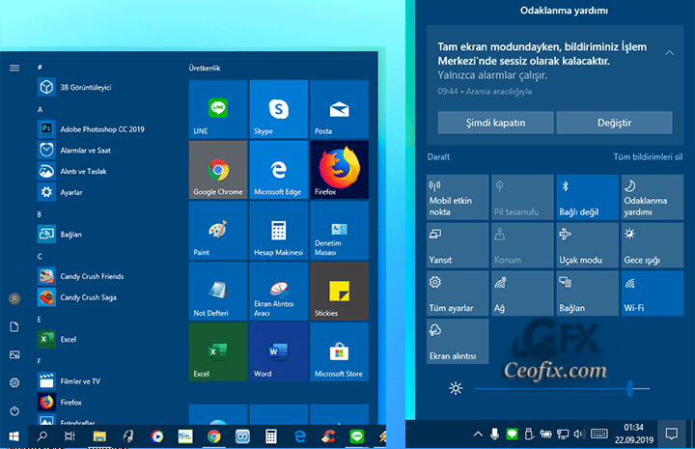The width and height of the screenshot is (695, 449).
Task: Adjust the brightness slider
Action: [x=562, y=389]
